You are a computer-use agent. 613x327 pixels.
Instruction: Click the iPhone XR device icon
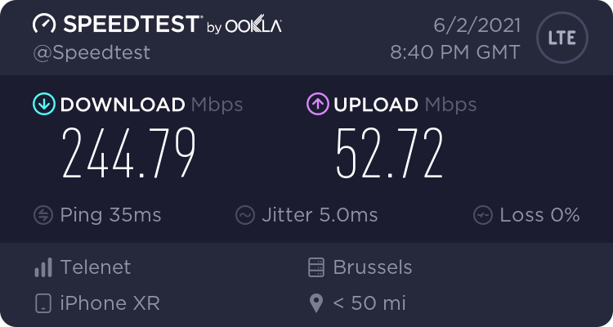coord(43,304)
